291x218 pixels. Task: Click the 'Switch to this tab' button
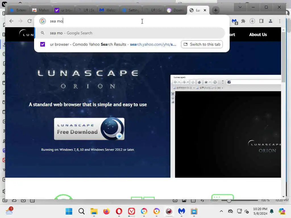tap(202, 45)
